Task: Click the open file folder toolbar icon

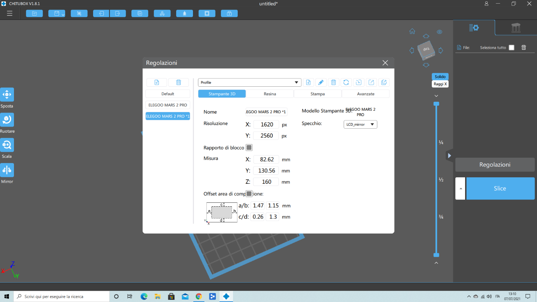Action: point(34,14)
